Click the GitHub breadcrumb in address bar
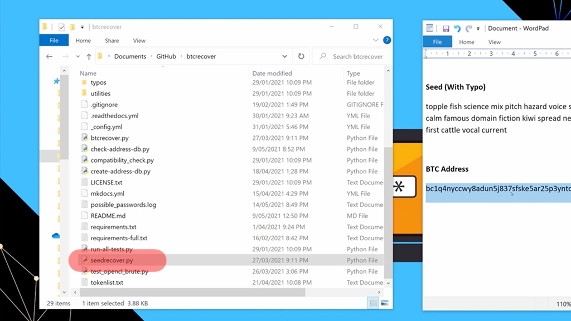Screen dimensions: 571x321 tap(166, 56)
